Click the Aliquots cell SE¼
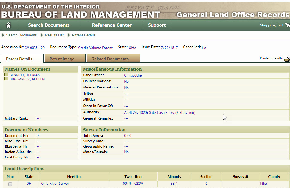 click(174, 184)
